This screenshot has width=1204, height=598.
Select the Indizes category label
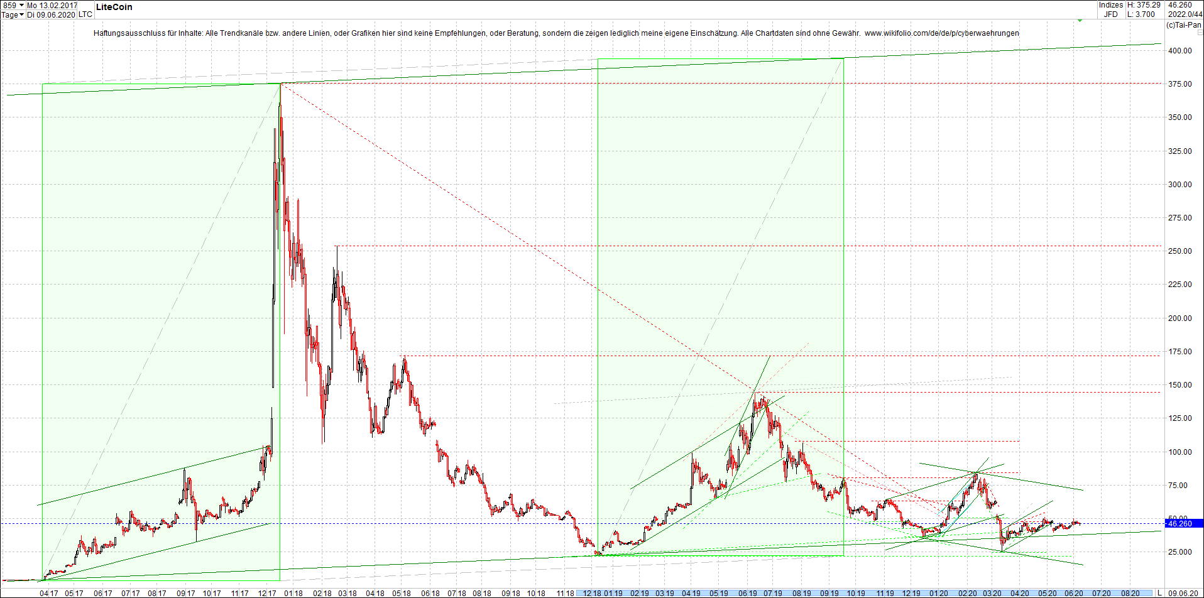(1110, 5)
